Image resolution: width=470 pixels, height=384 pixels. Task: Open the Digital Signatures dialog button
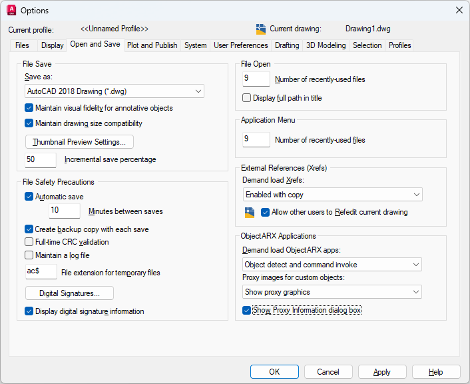[x=69, y=293]
